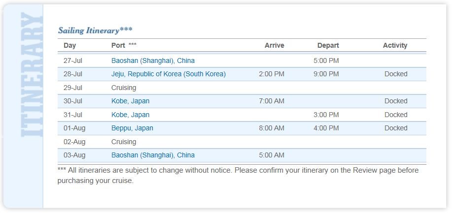Click the Port column header

click(x=118, y=46)
